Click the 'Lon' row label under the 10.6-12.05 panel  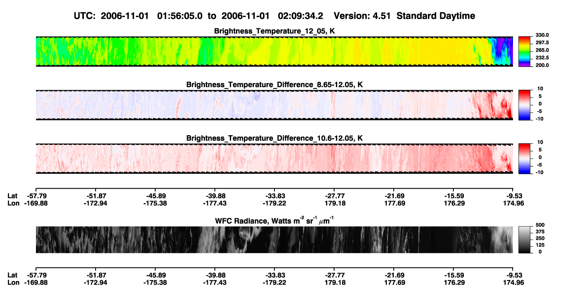[x=13, y=203]
